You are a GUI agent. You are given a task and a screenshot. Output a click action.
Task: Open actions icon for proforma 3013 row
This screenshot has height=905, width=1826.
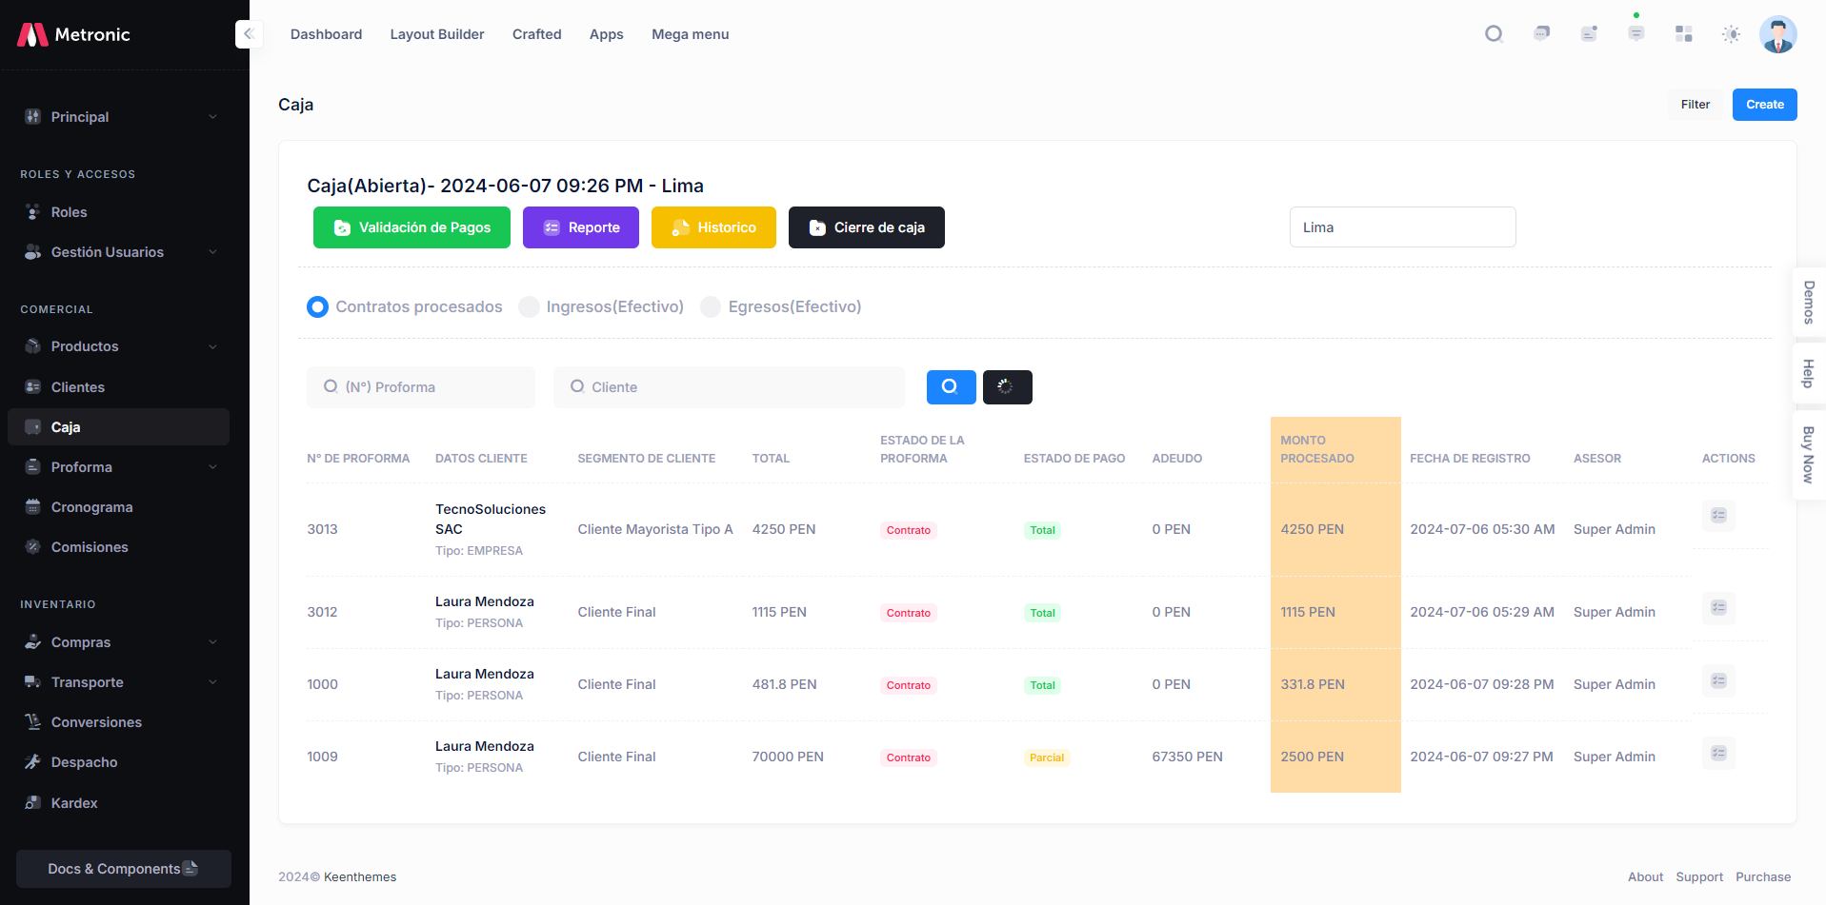[1718, 516]
